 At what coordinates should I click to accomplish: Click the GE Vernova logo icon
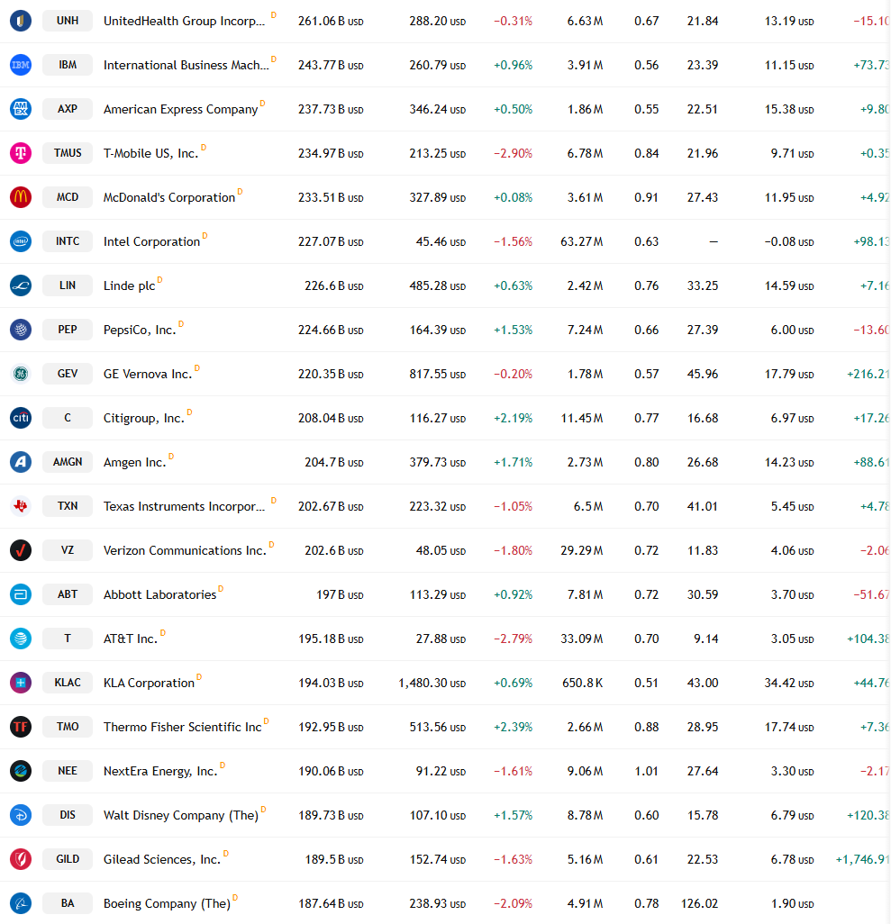[21, 374]
